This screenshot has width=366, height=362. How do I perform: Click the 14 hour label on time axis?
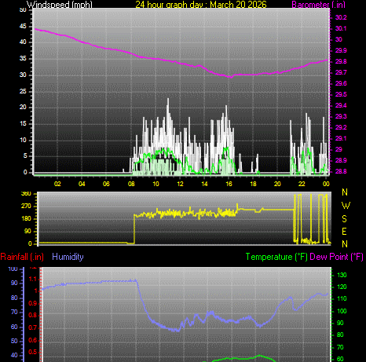[204, 184]
